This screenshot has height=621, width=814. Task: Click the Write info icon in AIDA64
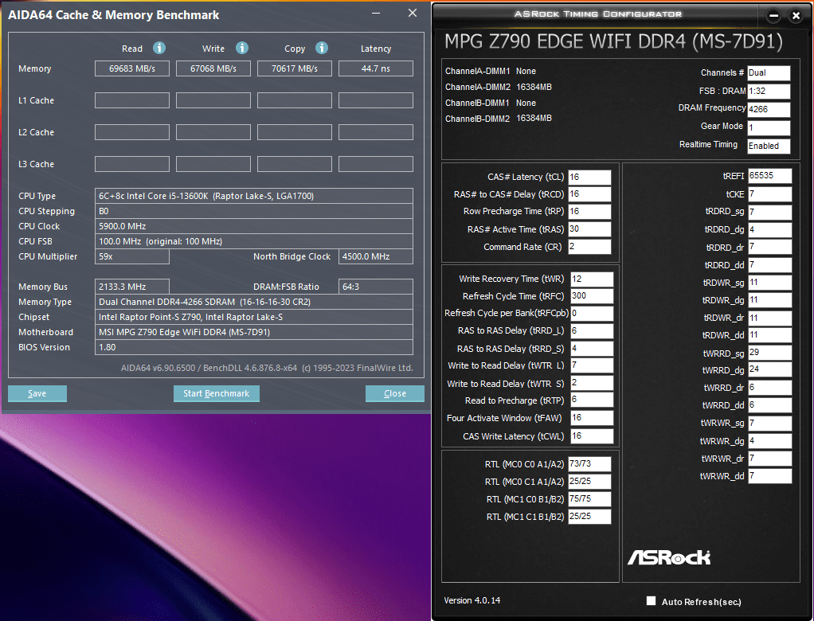(241, 49)
